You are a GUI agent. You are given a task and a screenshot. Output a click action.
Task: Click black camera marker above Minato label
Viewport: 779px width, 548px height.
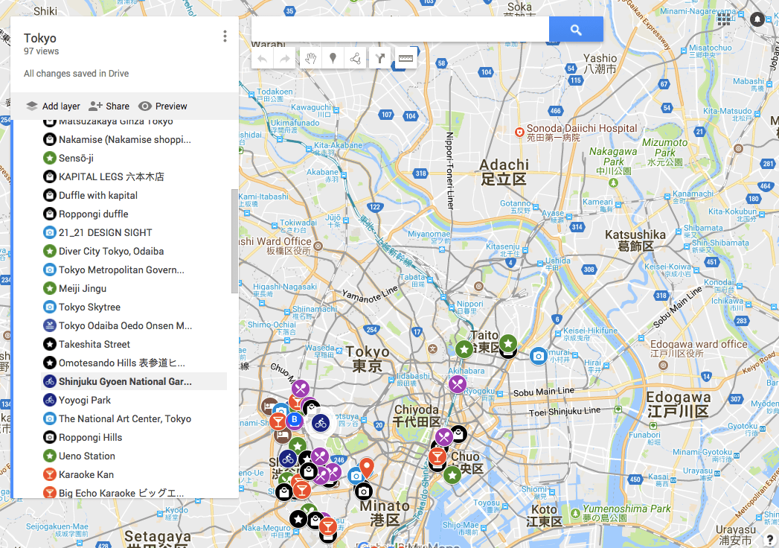[364, 492]
